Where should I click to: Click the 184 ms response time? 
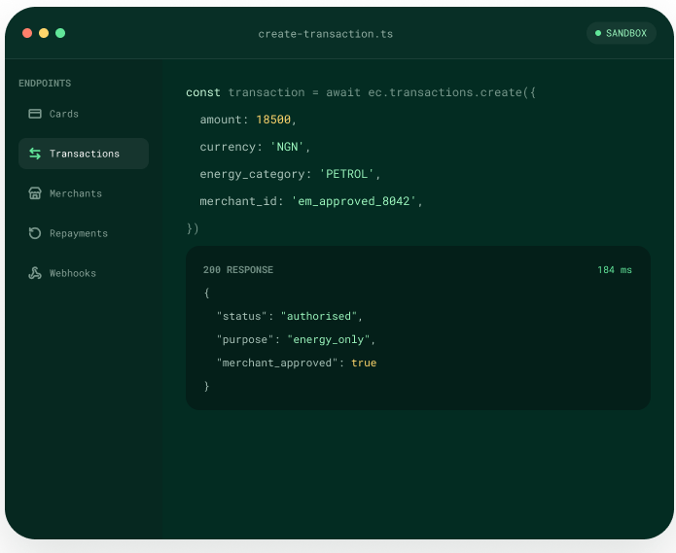615,270
